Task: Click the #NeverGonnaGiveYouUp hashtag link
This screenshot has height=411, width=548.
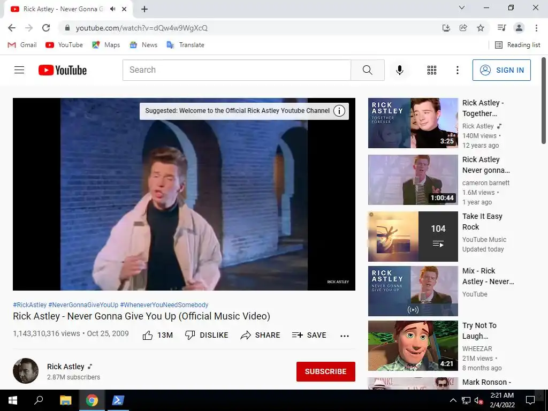Action: coord(83,305)
